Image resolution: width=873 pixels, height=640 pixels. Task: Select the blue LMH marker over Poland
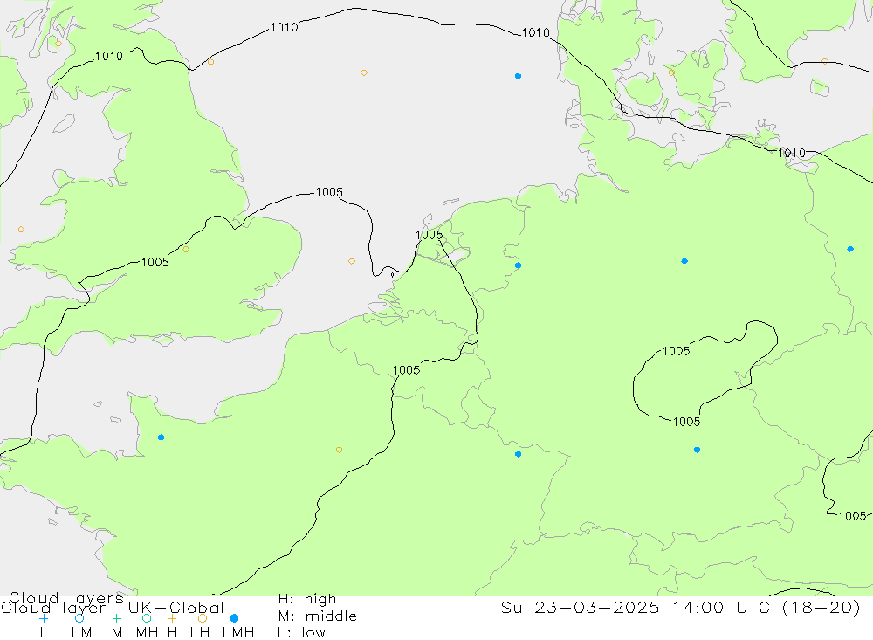[850, 249]
